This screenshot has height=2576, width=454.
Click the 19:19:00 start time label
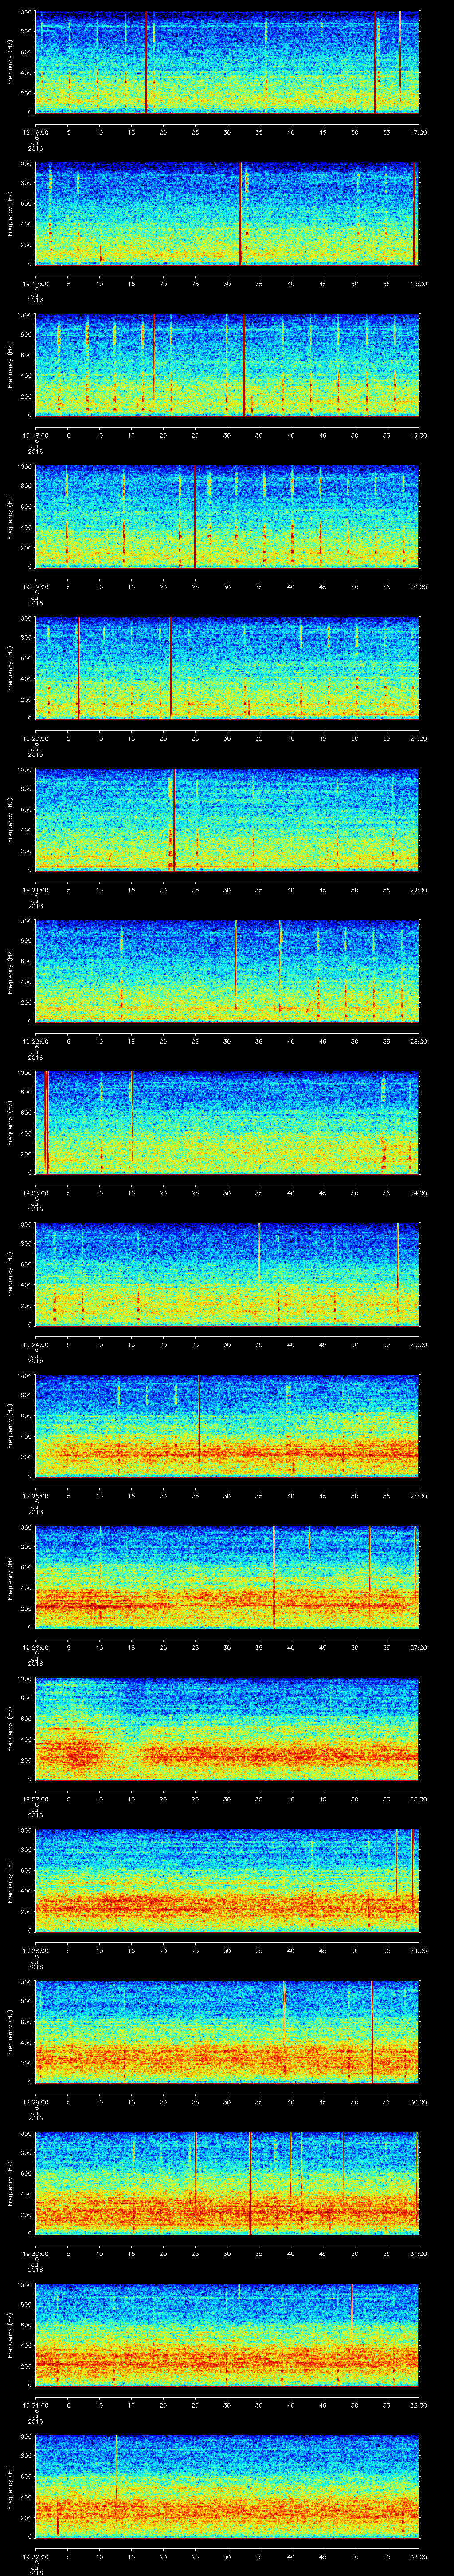click(35, 587)
